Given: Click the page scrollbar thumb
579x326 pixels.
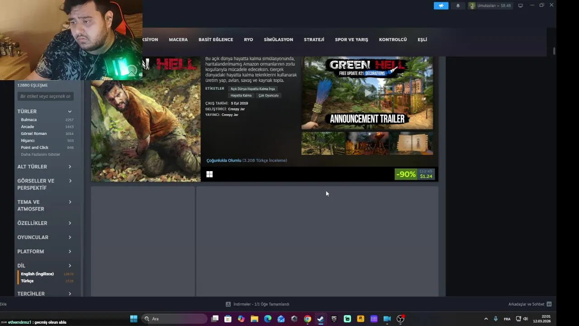Looking at the screenshot, I should 554,51.
